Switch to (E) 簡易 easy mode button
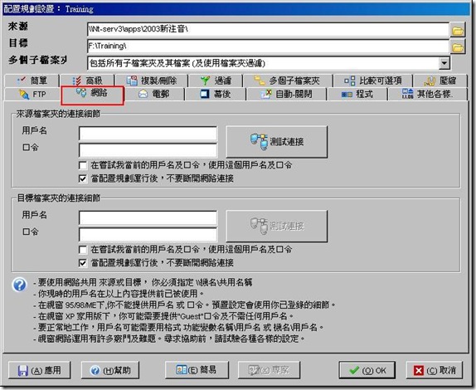Screen dimensions: 476x390 197,370
